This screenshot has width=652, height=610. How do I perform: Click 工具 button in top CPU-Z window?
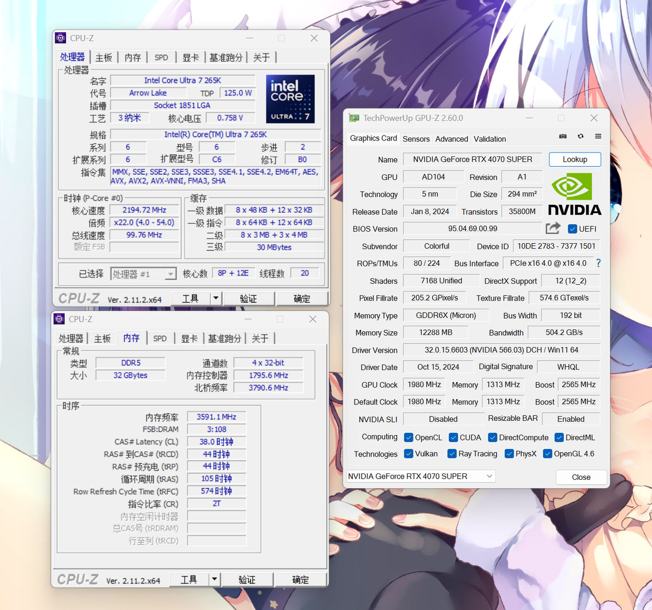point(190,298)
